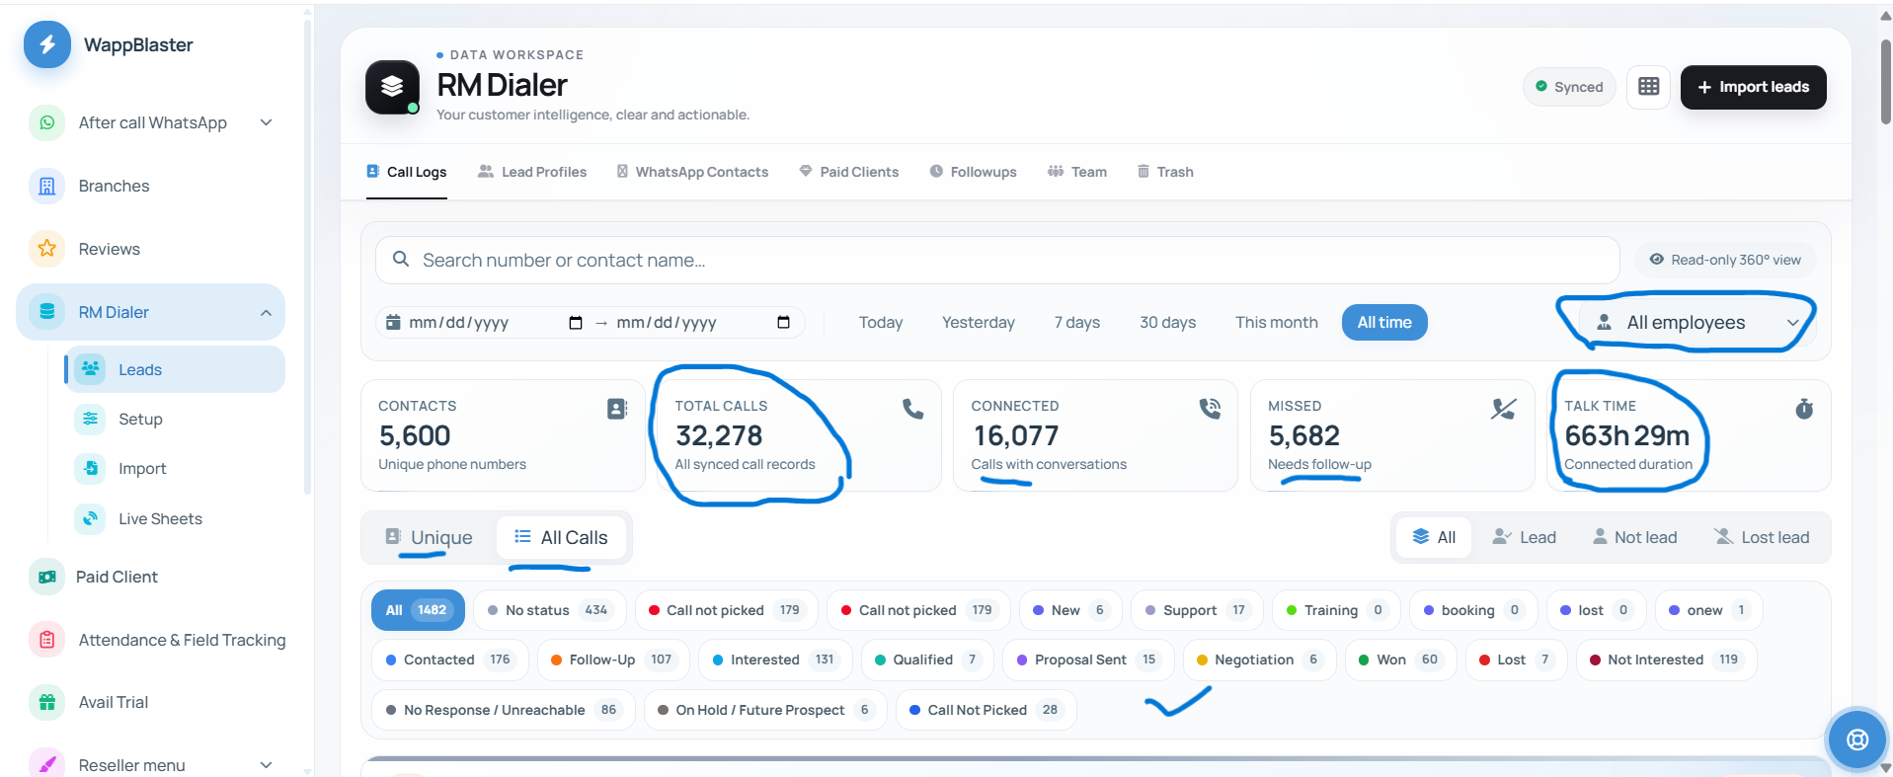The width and height of the screenshot is (1893, 777).
Task: Click the Setup sliders icon
Action: tap(90, 419)
